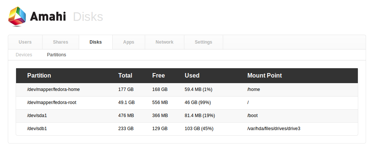Click the /dev/sdb1 partition name
378x148 pixels.
[x=37, y=129]
